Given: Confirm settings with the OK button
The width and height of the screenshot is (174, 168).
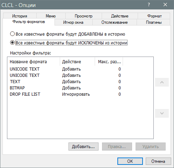Looking at the screenshot, I should 130,161.
